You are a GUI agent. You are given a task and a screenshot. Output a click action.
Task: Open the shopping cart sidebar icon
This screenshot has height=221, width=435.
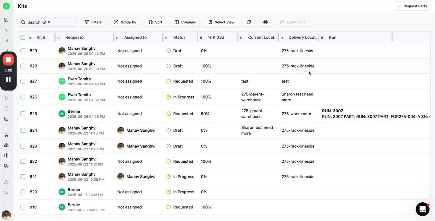tap(6, 135)
